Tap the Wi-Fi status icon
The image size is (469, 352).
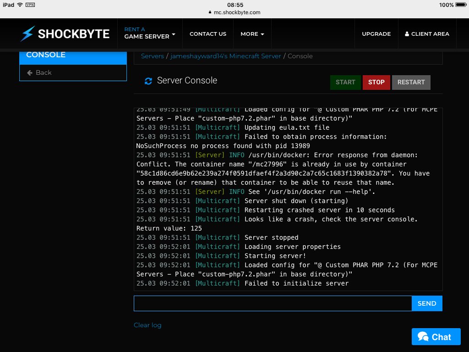coord(20,5)
